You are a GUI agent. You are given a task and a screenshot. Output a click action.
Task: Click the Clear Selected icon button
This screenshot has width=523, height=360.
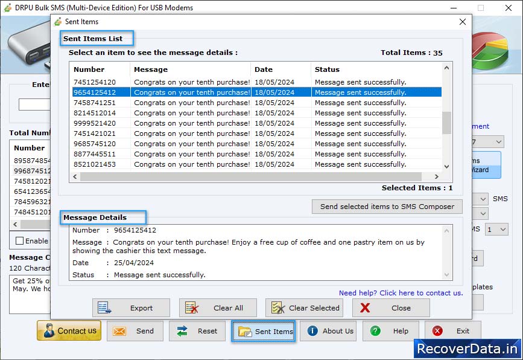tap(304, 307)
